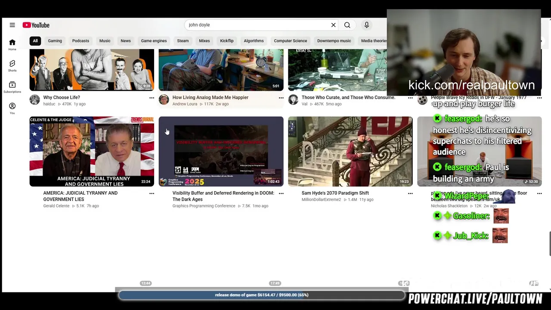The width and height of the screenshot is (551, 310).
Task: Open title Those Who Curate, and Those Who Consume
Action: click(x=348, y=98)
